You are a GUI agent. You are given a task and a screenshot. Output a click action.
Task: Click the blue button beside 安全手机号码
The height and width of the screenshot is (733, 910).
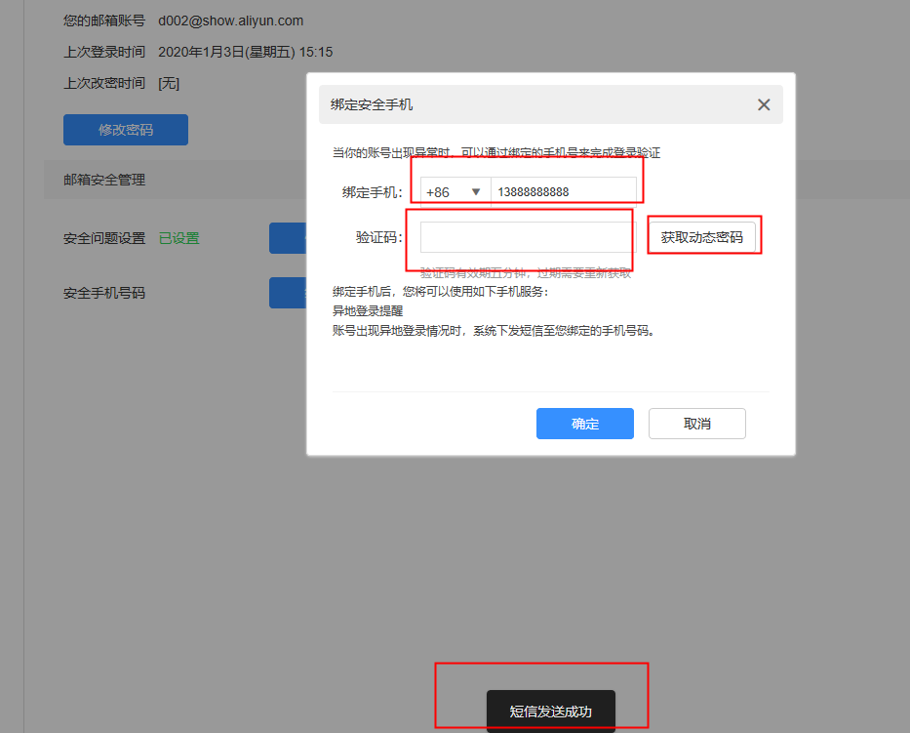pos(288,292)
